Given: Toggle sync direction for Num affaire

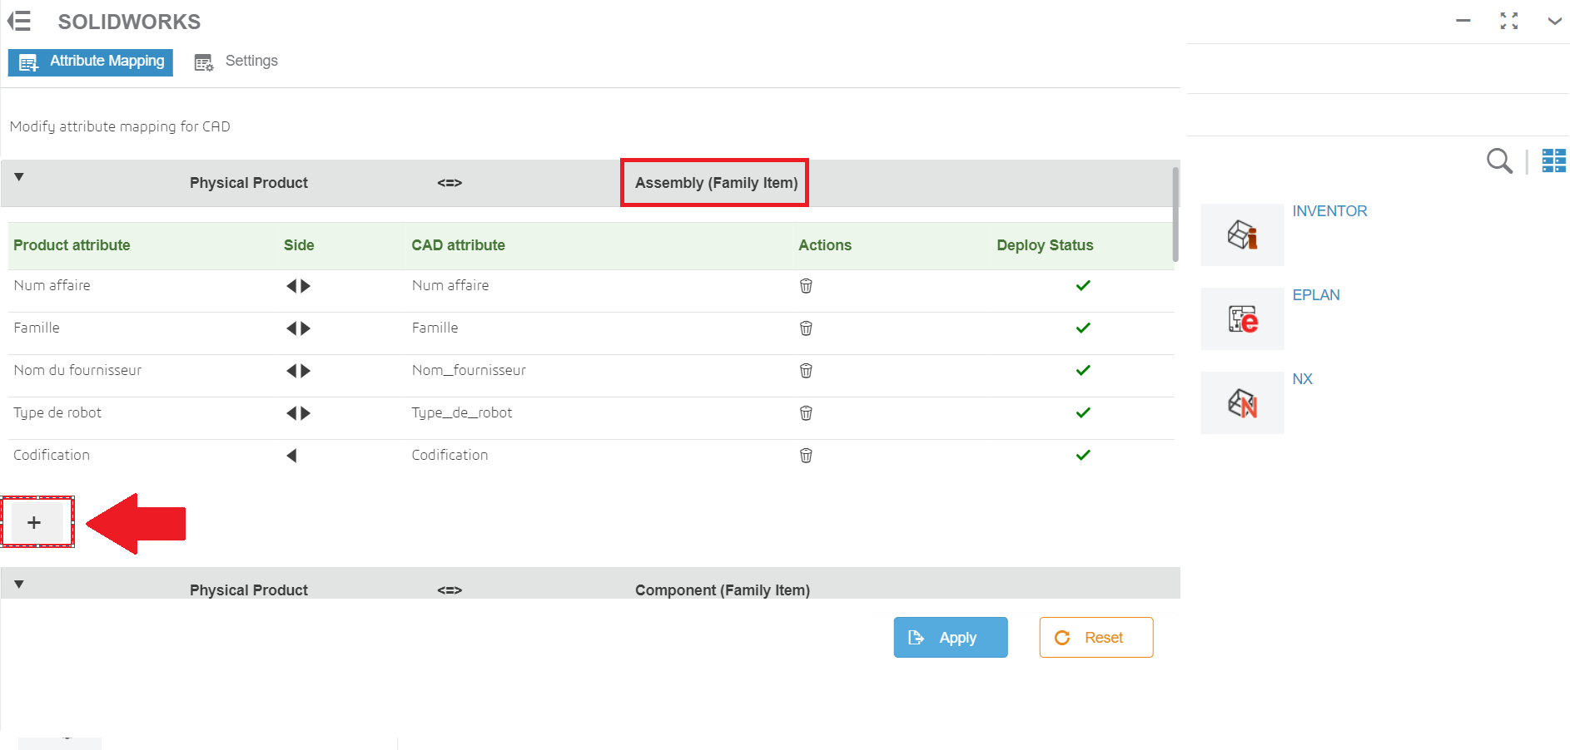Looking at the screenshot, I should click(x=298, y=286).
